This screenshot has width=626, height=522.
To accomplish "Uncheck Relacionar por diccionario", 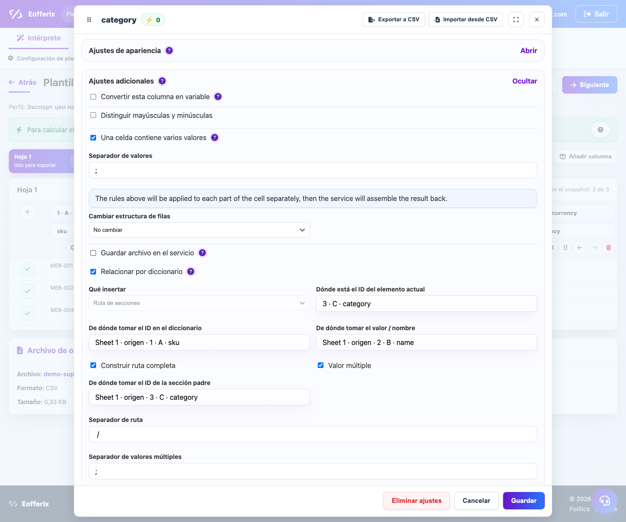I will coord(93,271).
